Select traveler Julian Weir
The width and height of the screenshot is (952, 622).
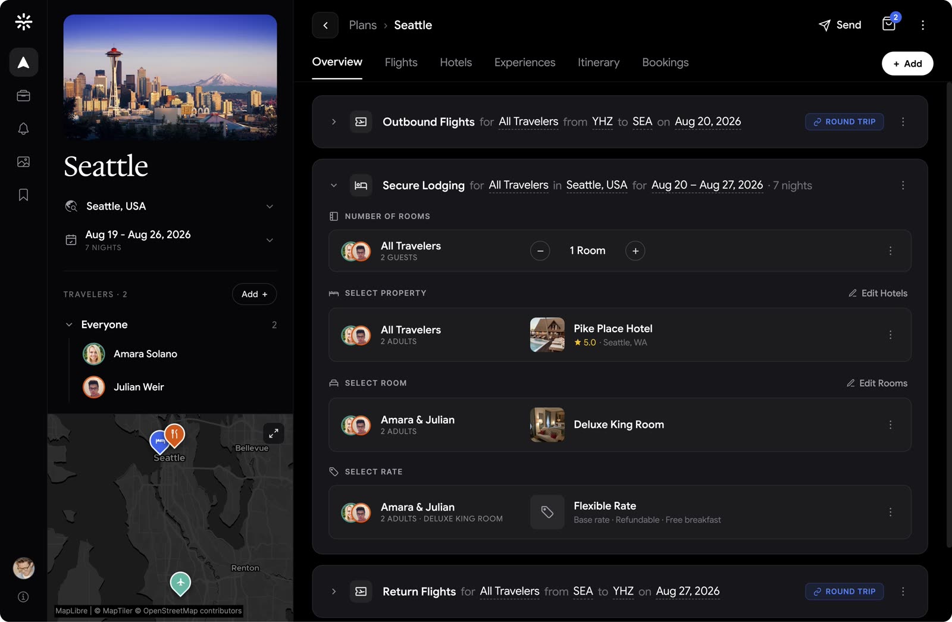click(x=123, y=387)
